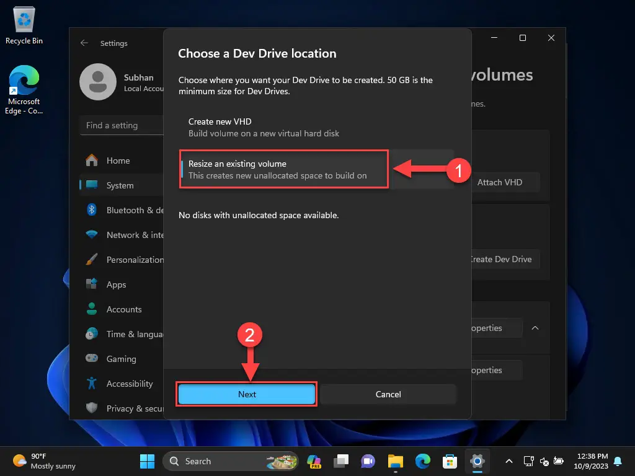The image size is (635, 476).
Task: Click the network tray icon
Action: 528,461
